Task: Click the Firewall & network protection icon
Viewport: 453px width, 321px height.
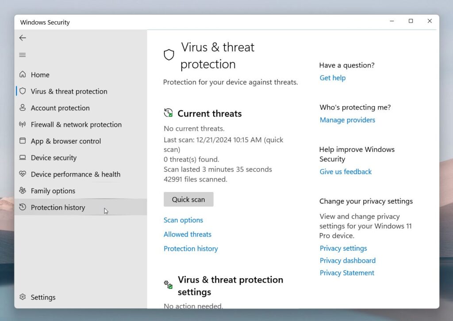Action: pos(23,125)
